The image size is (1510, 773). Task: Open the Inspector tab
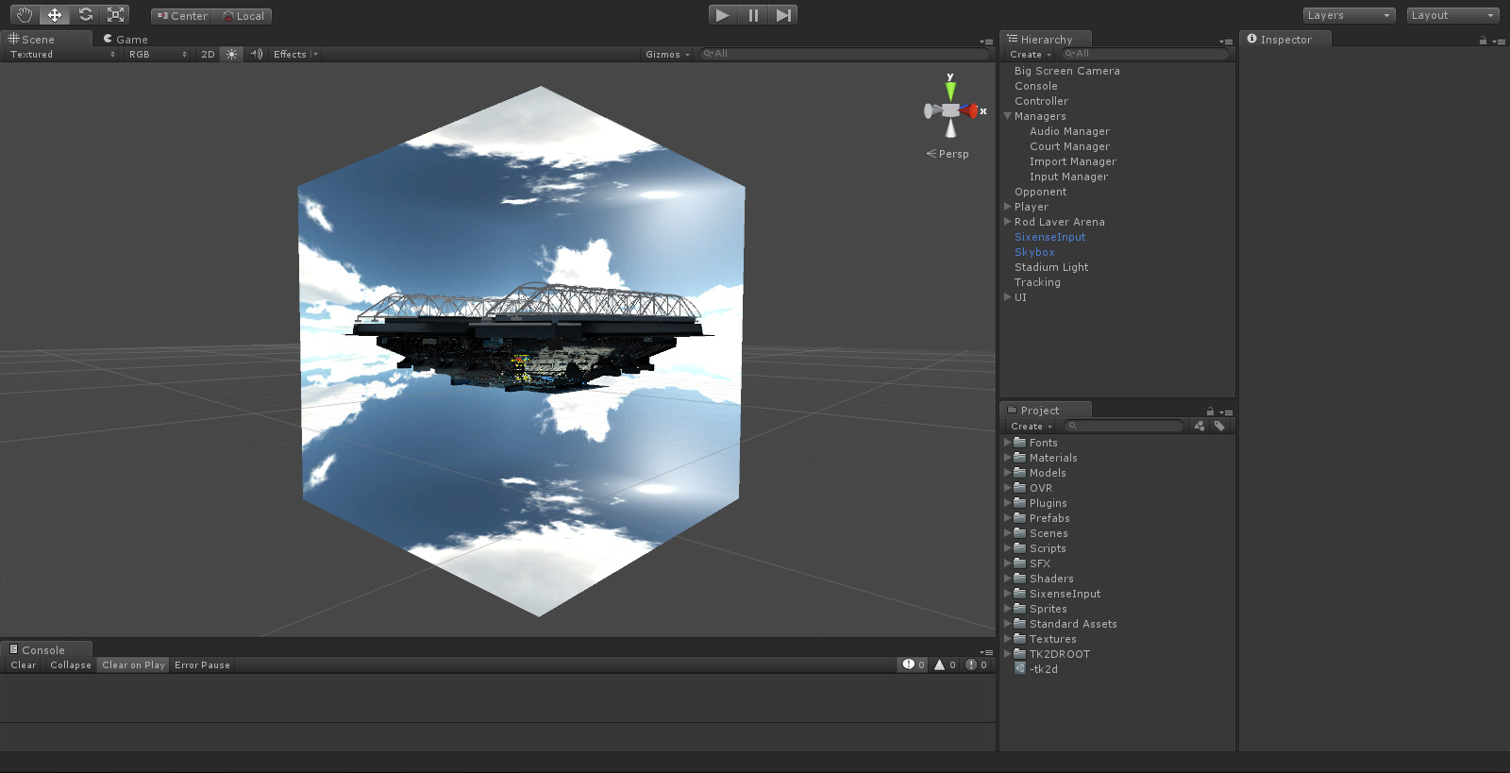pyautogui.click(x=1284, y=40)
